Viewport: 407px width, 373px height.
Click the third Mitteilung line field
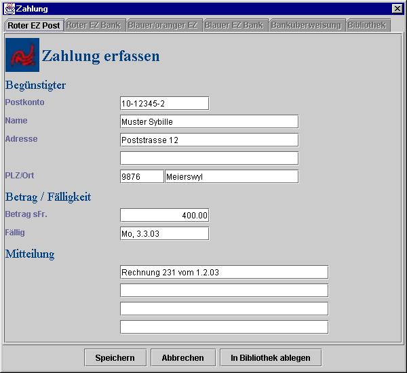coord(225,309)
